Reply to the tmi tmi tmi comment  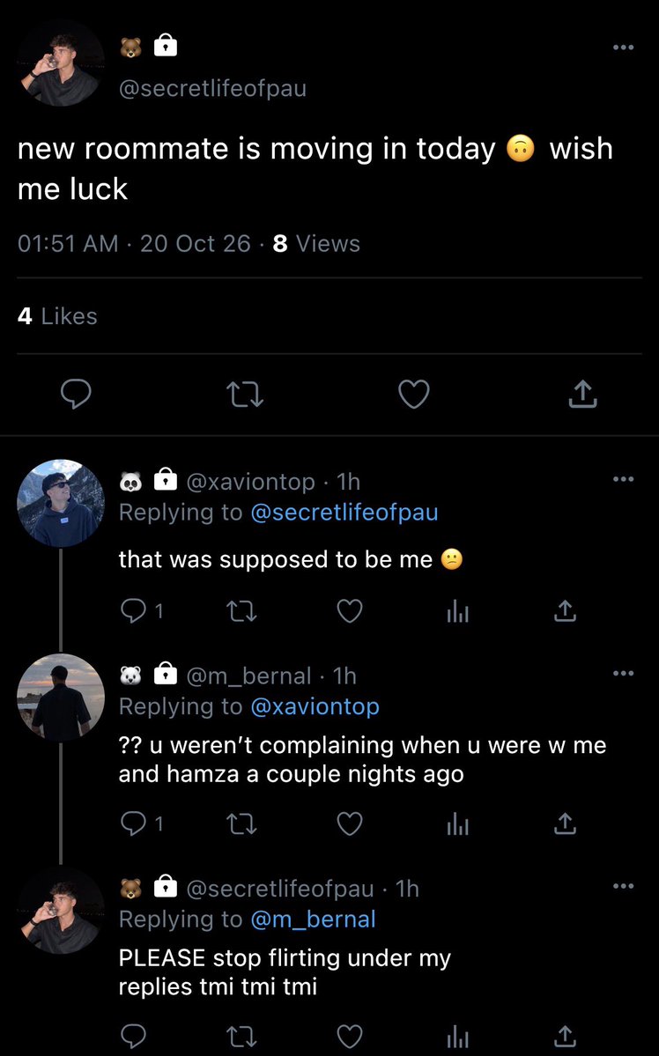[x=133, y=1036]
